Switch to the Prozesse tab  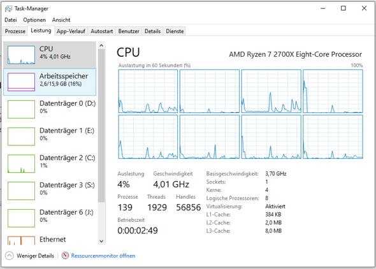(x=15, y=31)
